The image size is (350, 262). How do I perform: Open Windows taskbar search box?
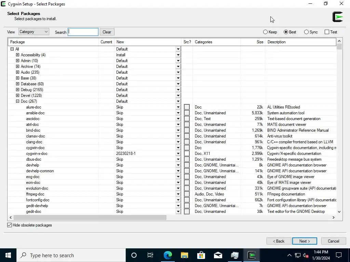coord(71,255)
